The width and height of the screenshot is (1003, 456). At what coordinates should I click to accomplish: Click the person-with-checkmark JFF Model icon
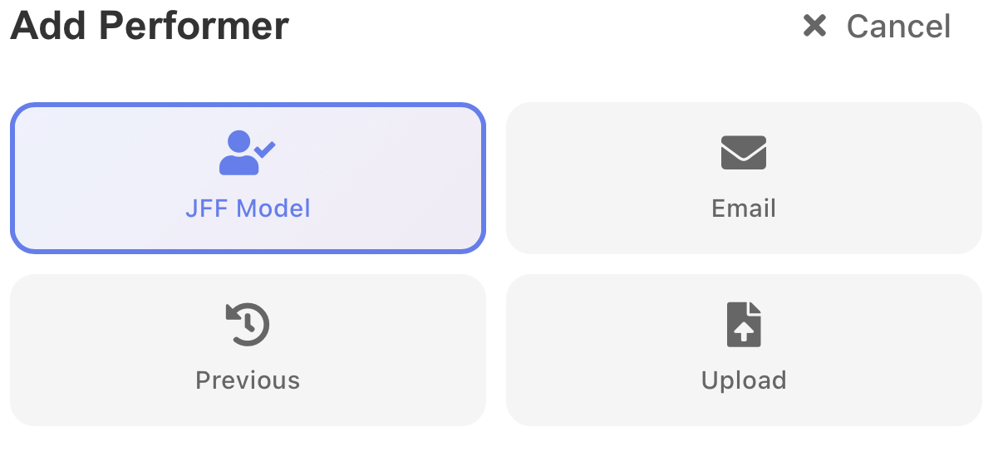point(247,153)
